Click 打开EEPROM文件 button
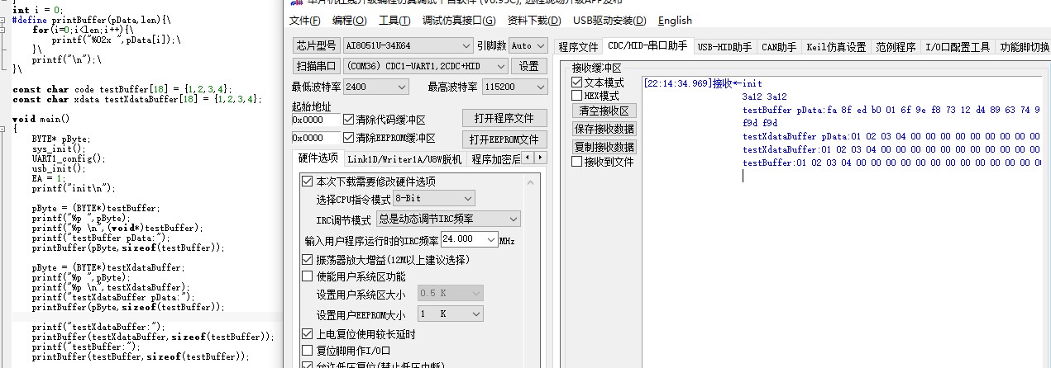The height and width of the screenshot is (368, 1051). [504, 139]
